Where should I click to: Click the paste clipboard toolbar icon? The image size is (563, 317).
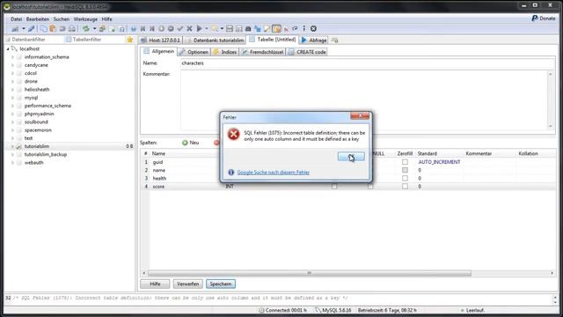point(53,29)
